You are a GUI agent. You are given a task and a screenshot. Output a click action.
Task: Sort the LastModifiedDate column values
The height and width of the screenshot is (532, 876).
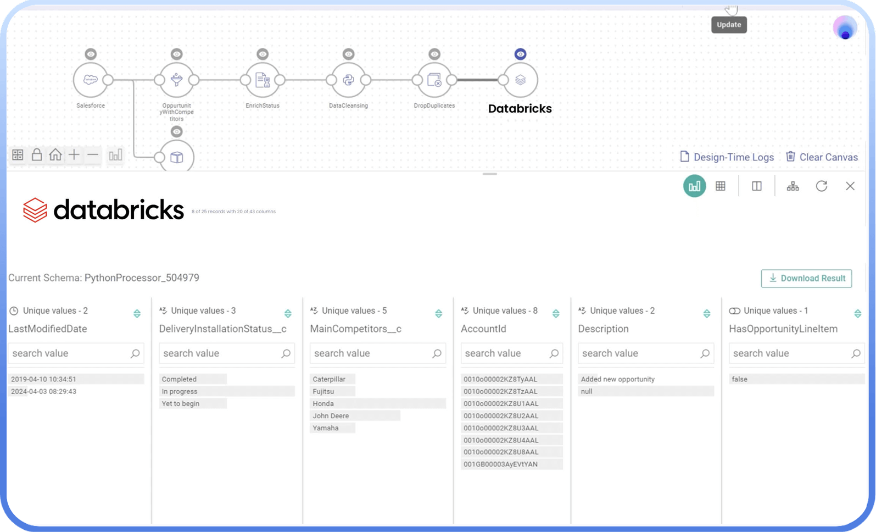coord(137,313)
